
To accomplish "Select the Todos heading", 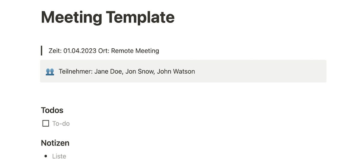I will pos(52,110).
